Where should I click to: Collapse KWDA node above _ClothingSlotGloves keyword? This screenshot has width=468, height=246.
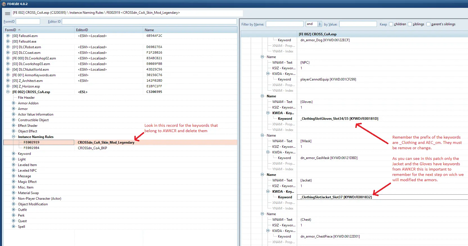268,113
